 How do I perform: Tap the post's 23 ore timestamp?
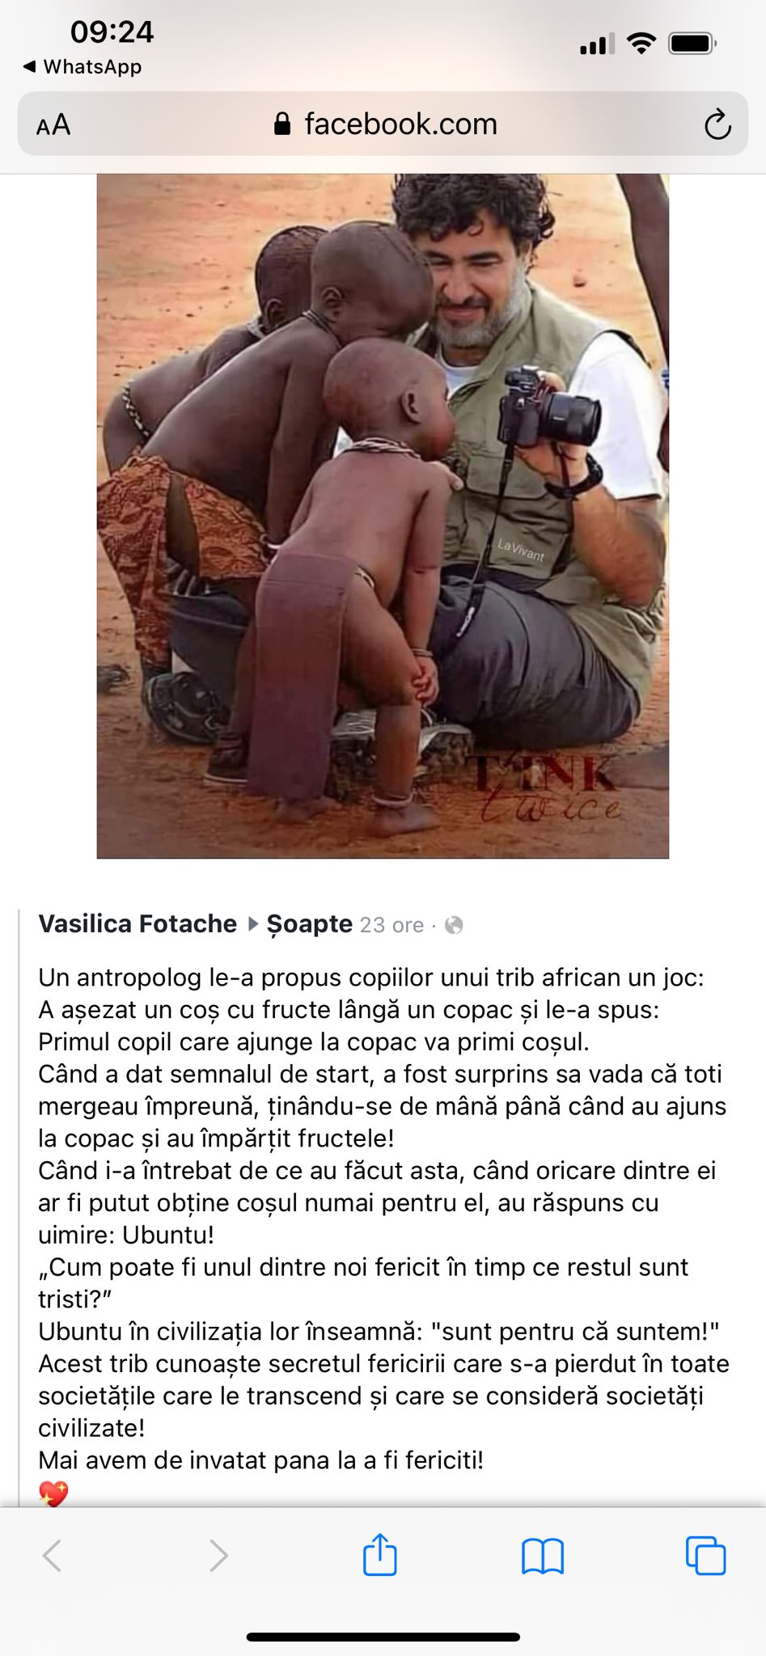[x=391, y=925]
